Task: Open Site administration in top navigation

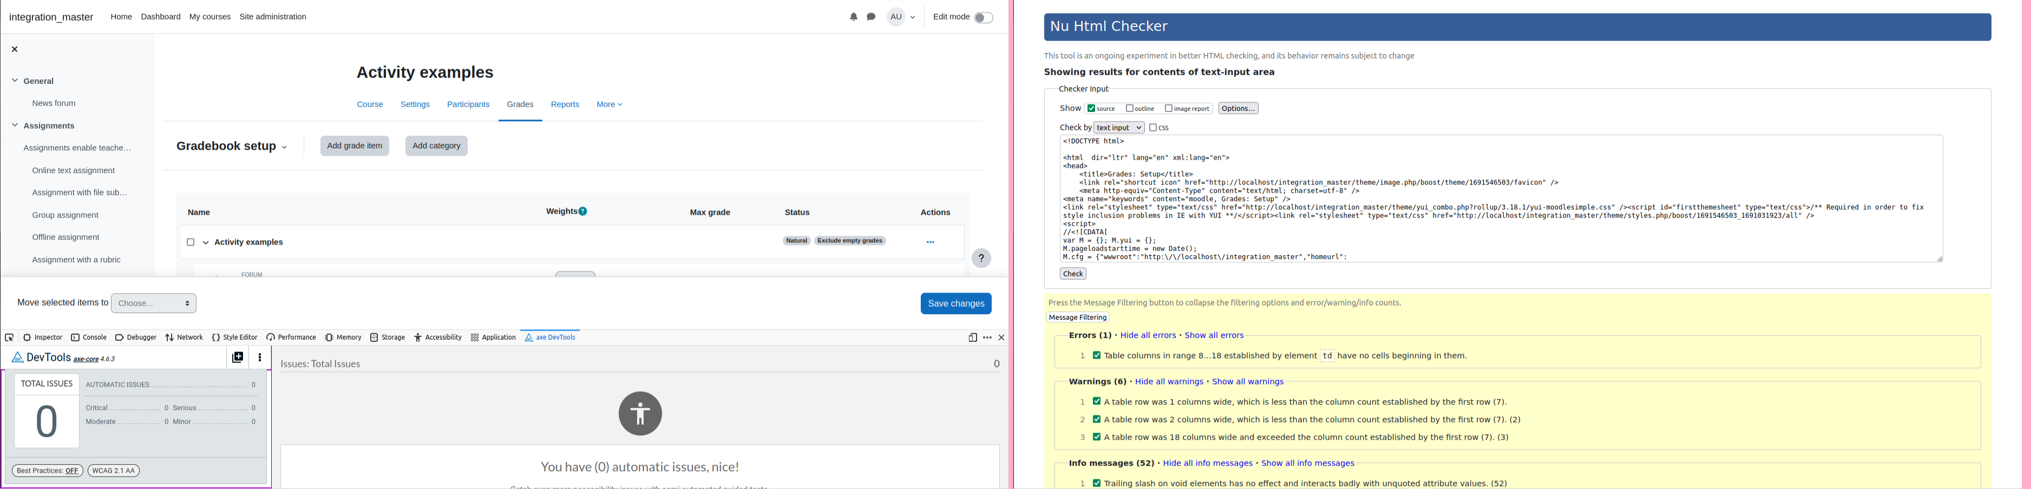Action: click(x=273, y=17)
